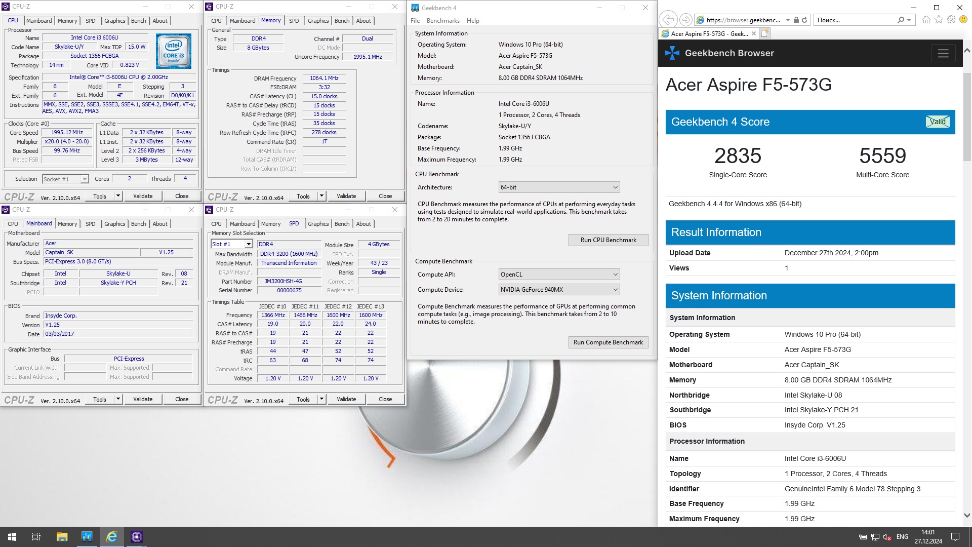Click the taskbar clock showing 14:01

pyautogui.click(x=928, y=537)
